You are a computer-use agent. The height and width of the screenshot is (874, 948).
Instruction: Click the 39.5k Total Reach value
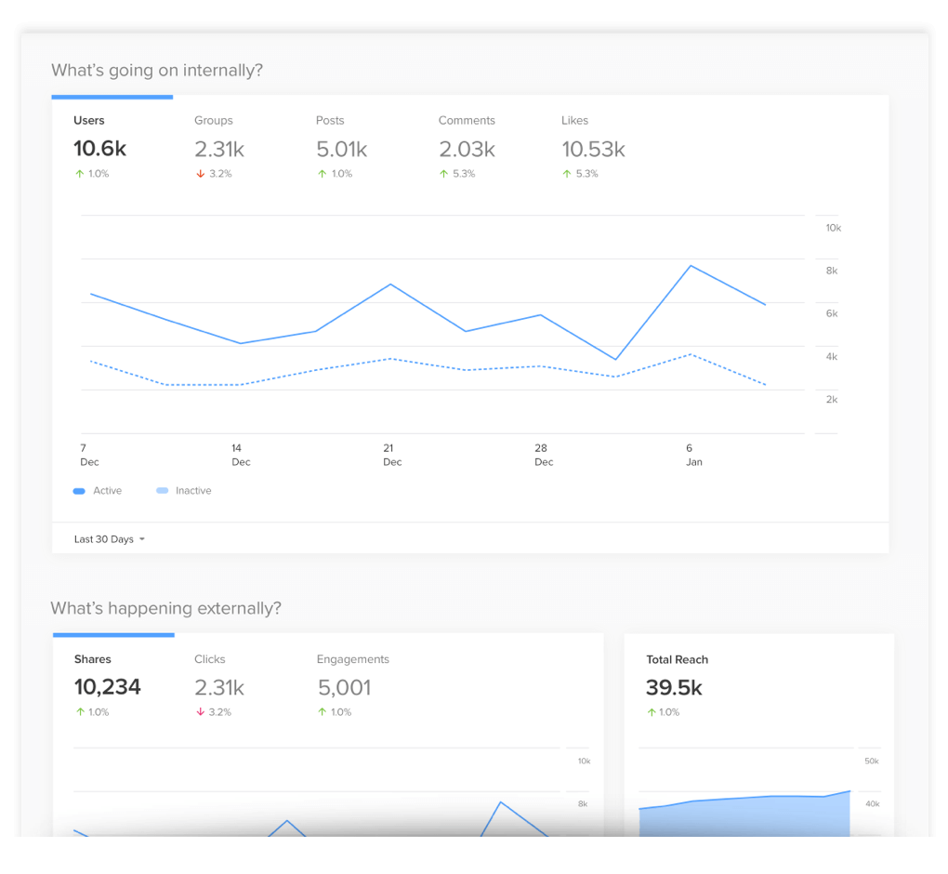(674, 688)
